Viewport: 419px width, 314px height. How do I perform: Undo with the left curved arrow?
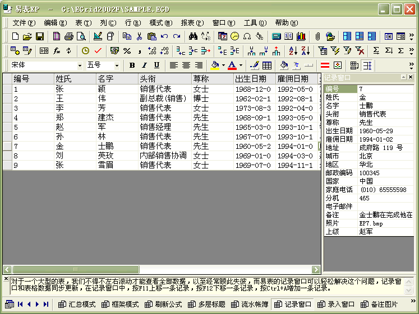pyautogui.click(x=164, y=36)
